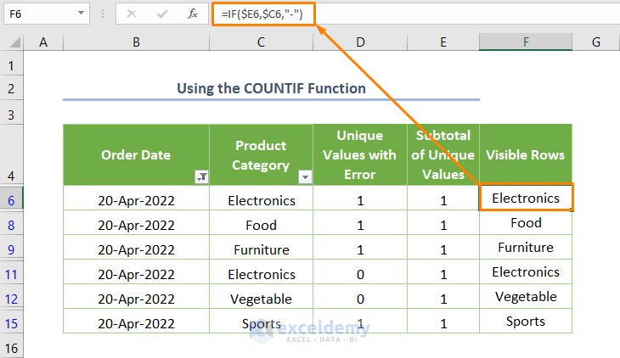The image size is (620, 358).
Task: Open the Name Box dropdown arrow
Action: point(81,14)
